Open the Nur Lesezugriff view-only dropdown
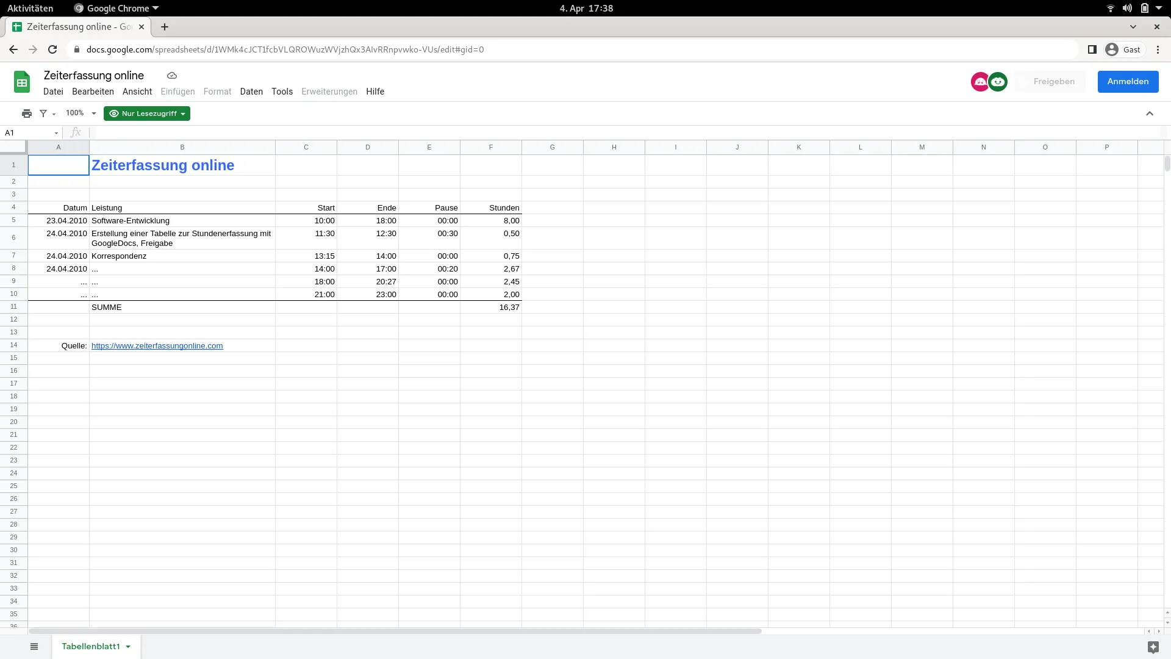 point(147,113)
